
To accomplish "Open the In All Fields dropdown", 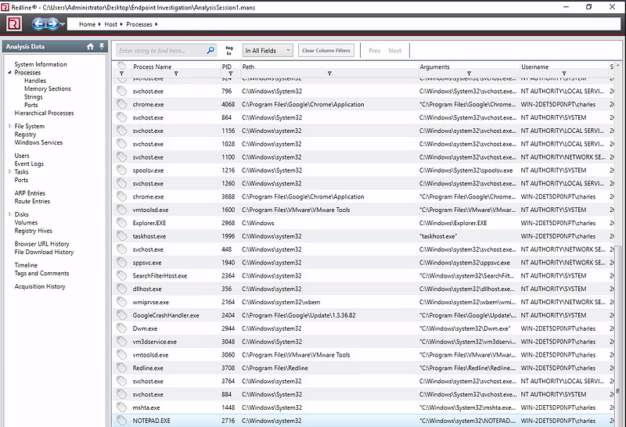I will tap(268, 51).
